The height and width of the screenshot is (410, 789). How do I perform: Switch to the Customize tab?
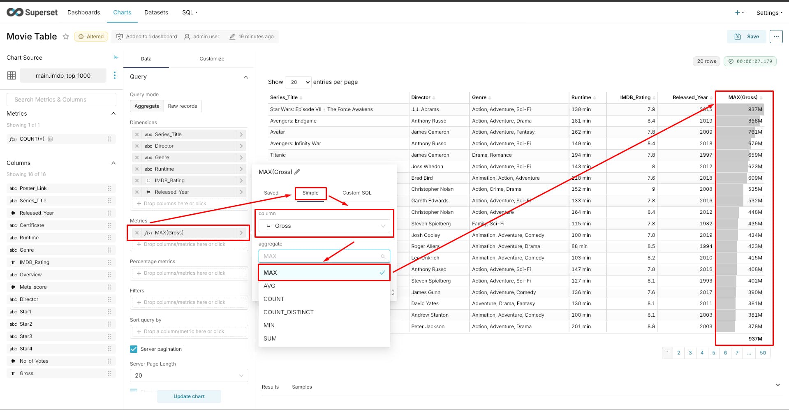click(212, 59)
